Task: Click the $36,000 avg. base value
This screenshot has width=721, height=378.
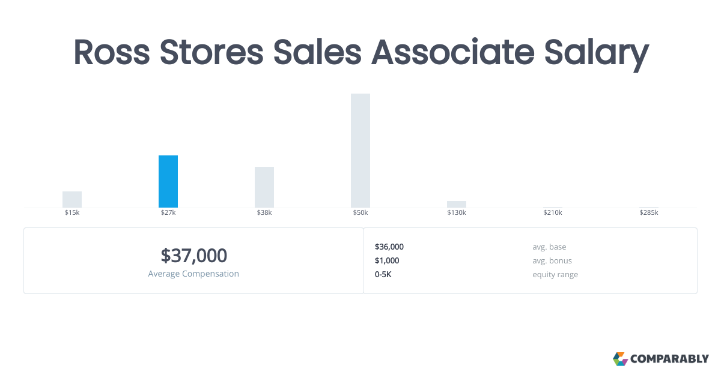Action: coord(389,247)
